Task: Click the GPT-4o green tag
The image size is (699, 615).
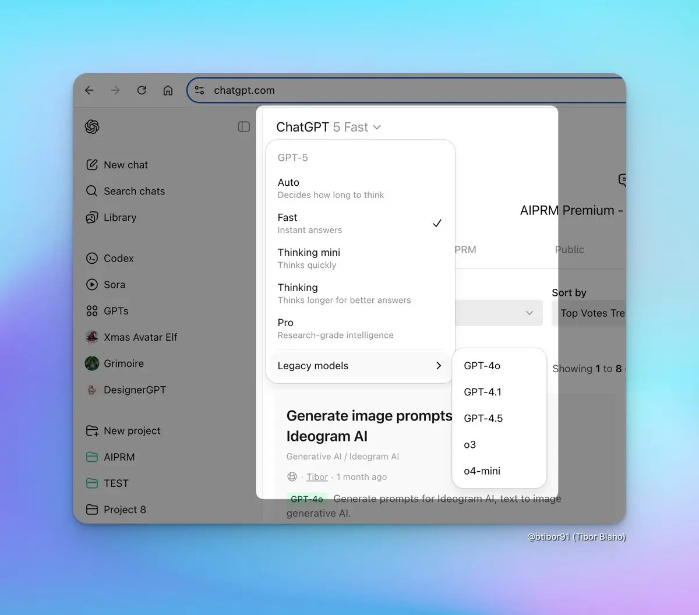Action: (x=307, y=499)
